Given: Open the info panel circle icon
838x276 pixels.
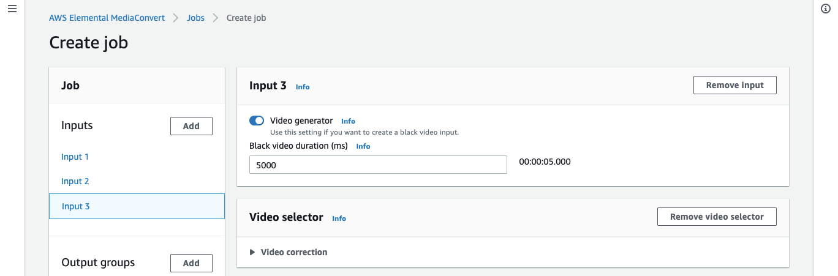Looking at the screenshot, I should pyautogui.click(x=825, y=9).
